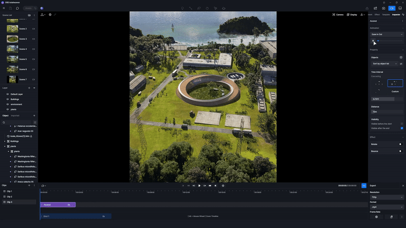Click the camera icon next to Scene 7
The height and width of the screenshot is (228, 406).
click(33, 80)
